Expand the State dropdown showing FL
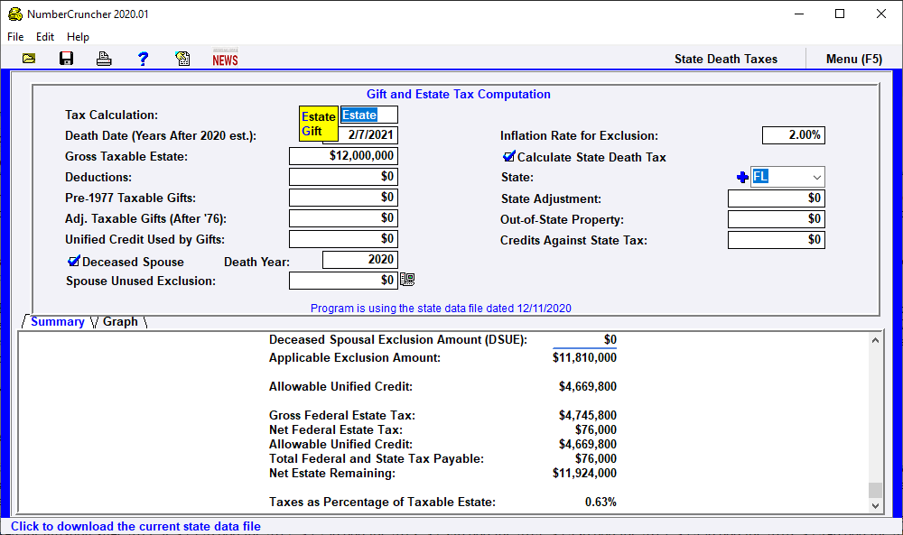The height and width of the screenshot is (535, 903). coord(816,177)
